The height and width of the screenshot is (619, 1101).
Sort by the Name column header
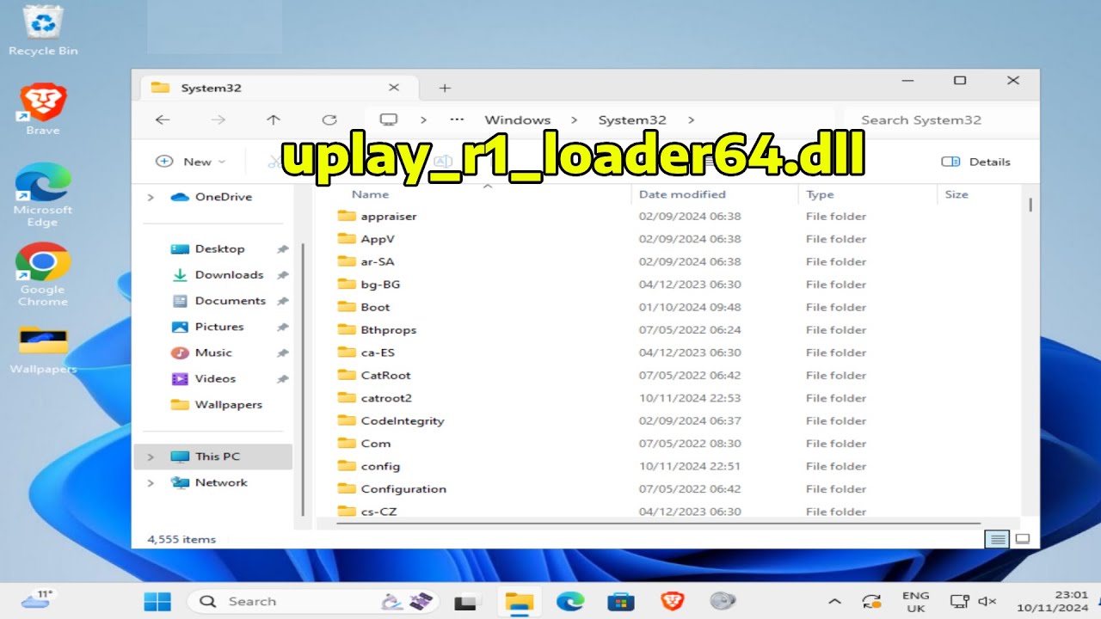coord(370,194)
